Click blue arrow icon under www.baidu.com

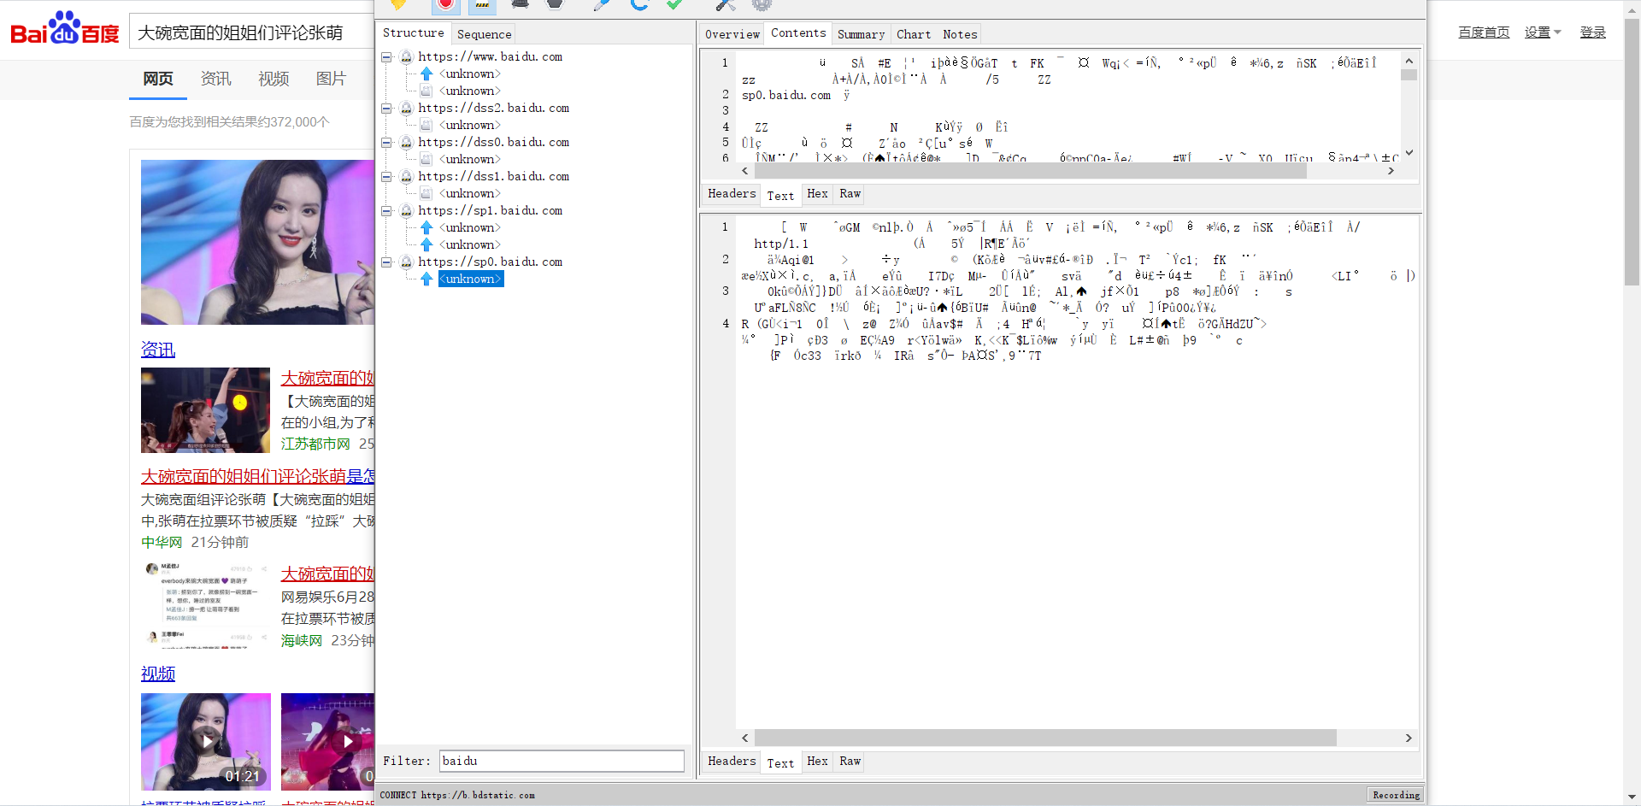pyautogui.click(x=426, y=74)
